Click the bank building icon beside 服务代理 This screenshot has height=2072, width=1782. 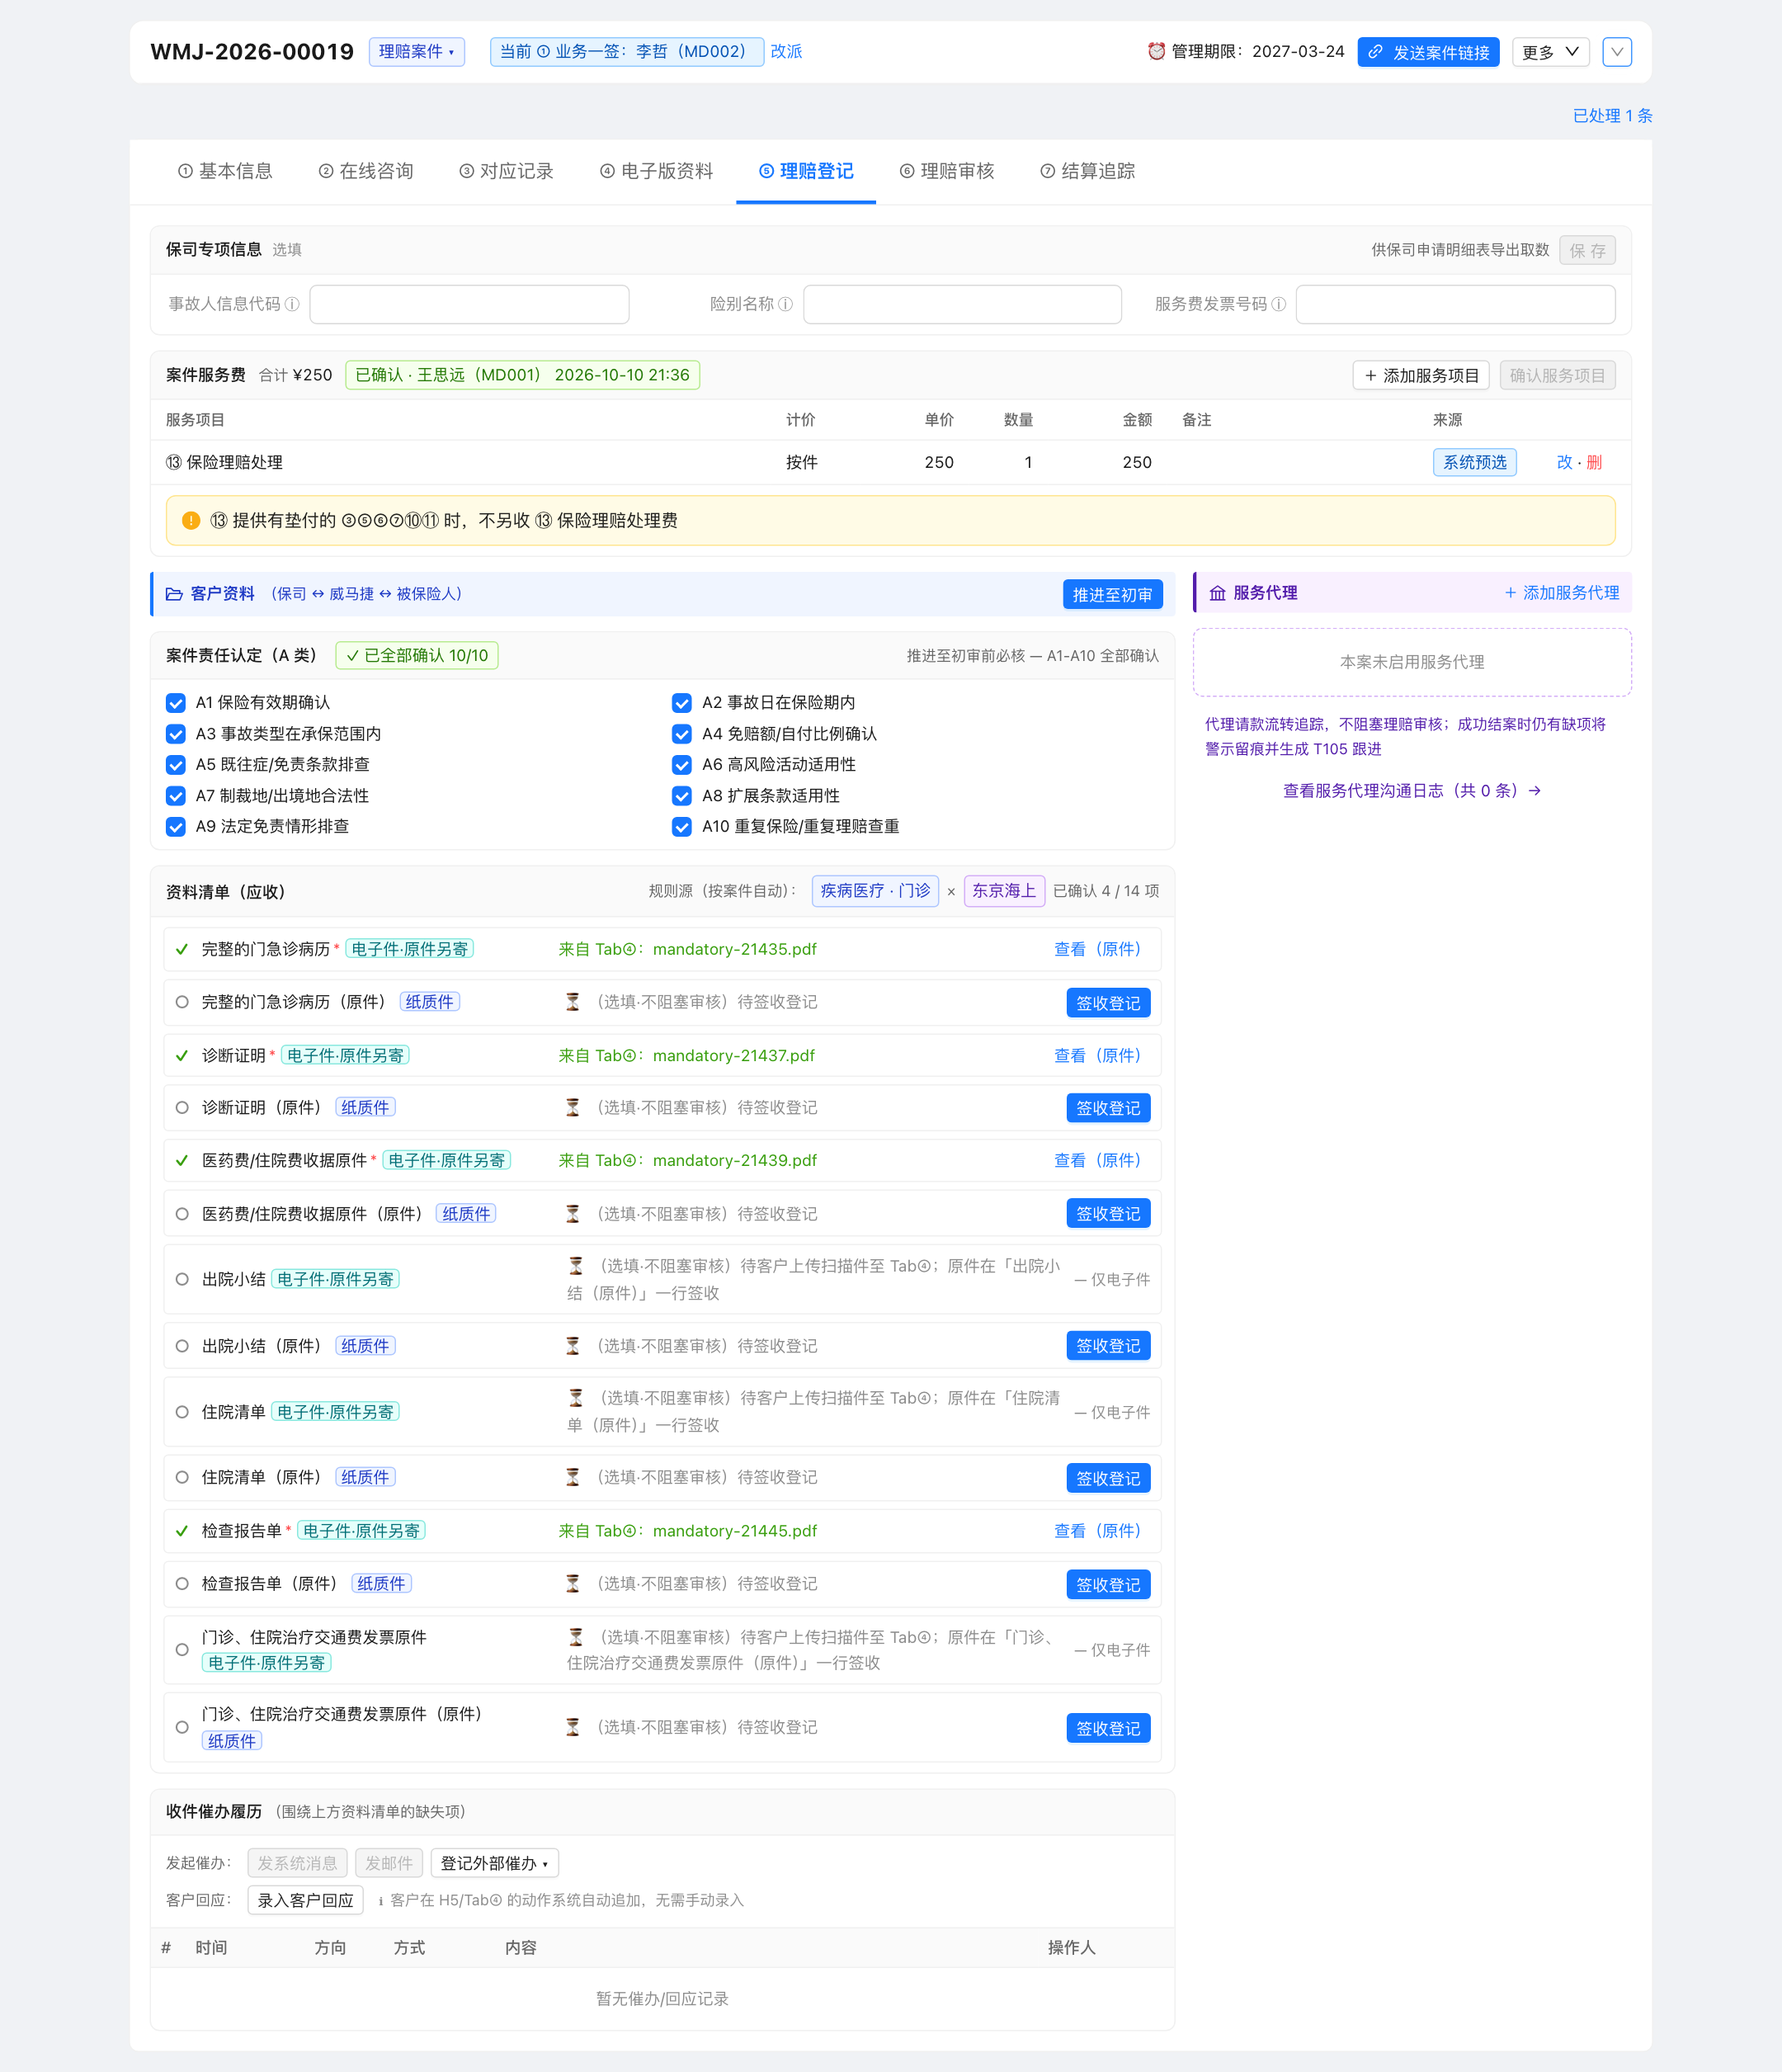click(x=1217, y=593)
